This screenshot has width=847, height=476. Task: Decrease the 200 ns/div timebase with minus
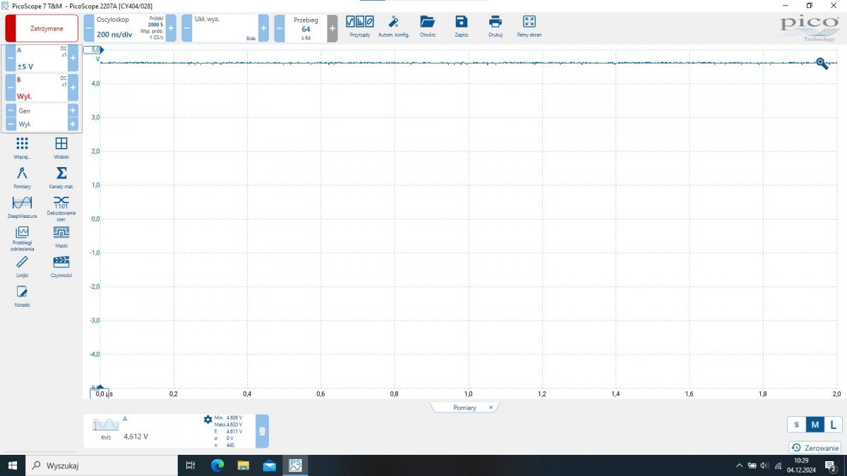[89, 28]
